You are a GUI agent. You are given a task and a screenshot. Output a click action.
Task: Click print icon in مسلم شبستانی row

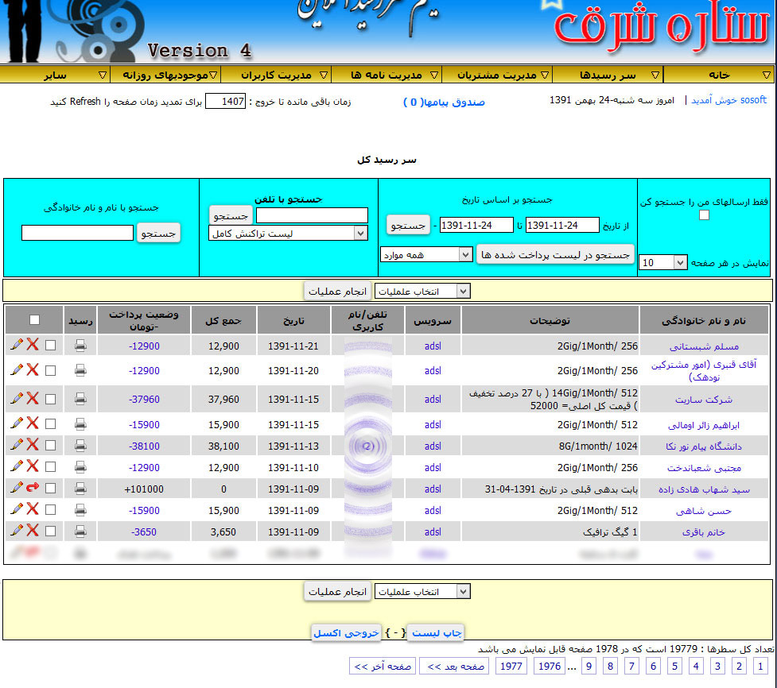[80, 346]
